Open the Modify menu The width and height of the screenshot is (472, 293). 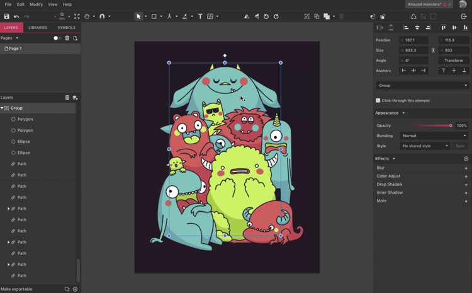[x=36, y=4]
